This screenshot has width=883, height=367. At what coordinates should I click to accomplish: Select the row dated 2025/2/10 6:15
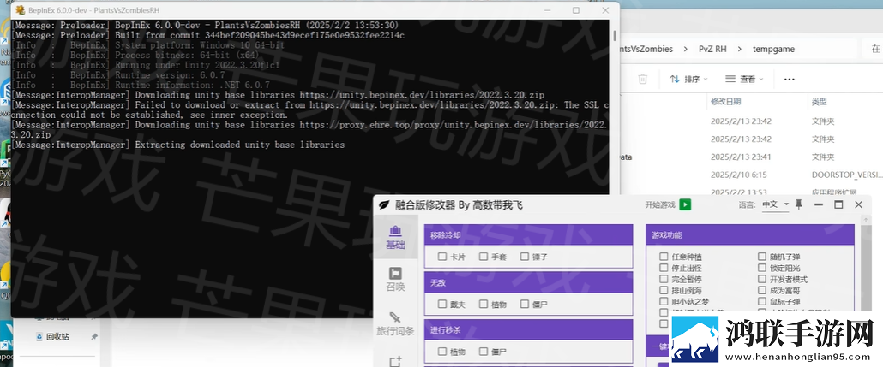tap(751, 175)
